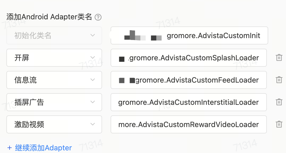This screenshot has width=286, height=153.
Task: Delete the 开屏 adapter row
Action: coord(279,58)
